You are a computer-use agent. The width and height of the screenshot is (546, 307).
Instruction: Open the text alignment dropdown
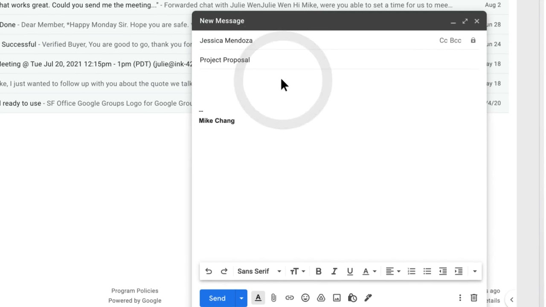click(x=393, y=271)
